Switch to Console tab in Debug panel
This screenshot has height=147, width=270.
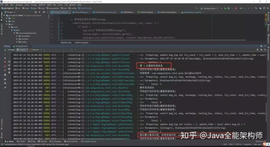pyautogui.click(x=22, y=50)
